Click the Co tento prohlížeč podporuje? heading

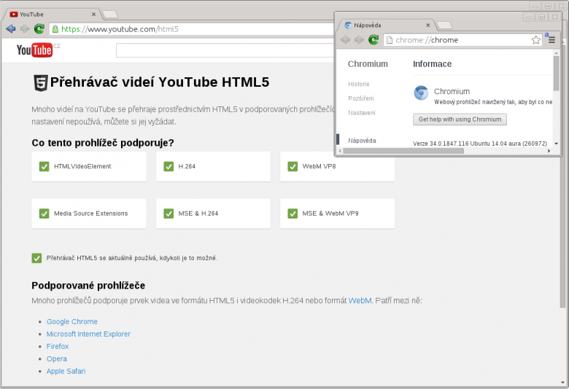click(x=103, y=143)
